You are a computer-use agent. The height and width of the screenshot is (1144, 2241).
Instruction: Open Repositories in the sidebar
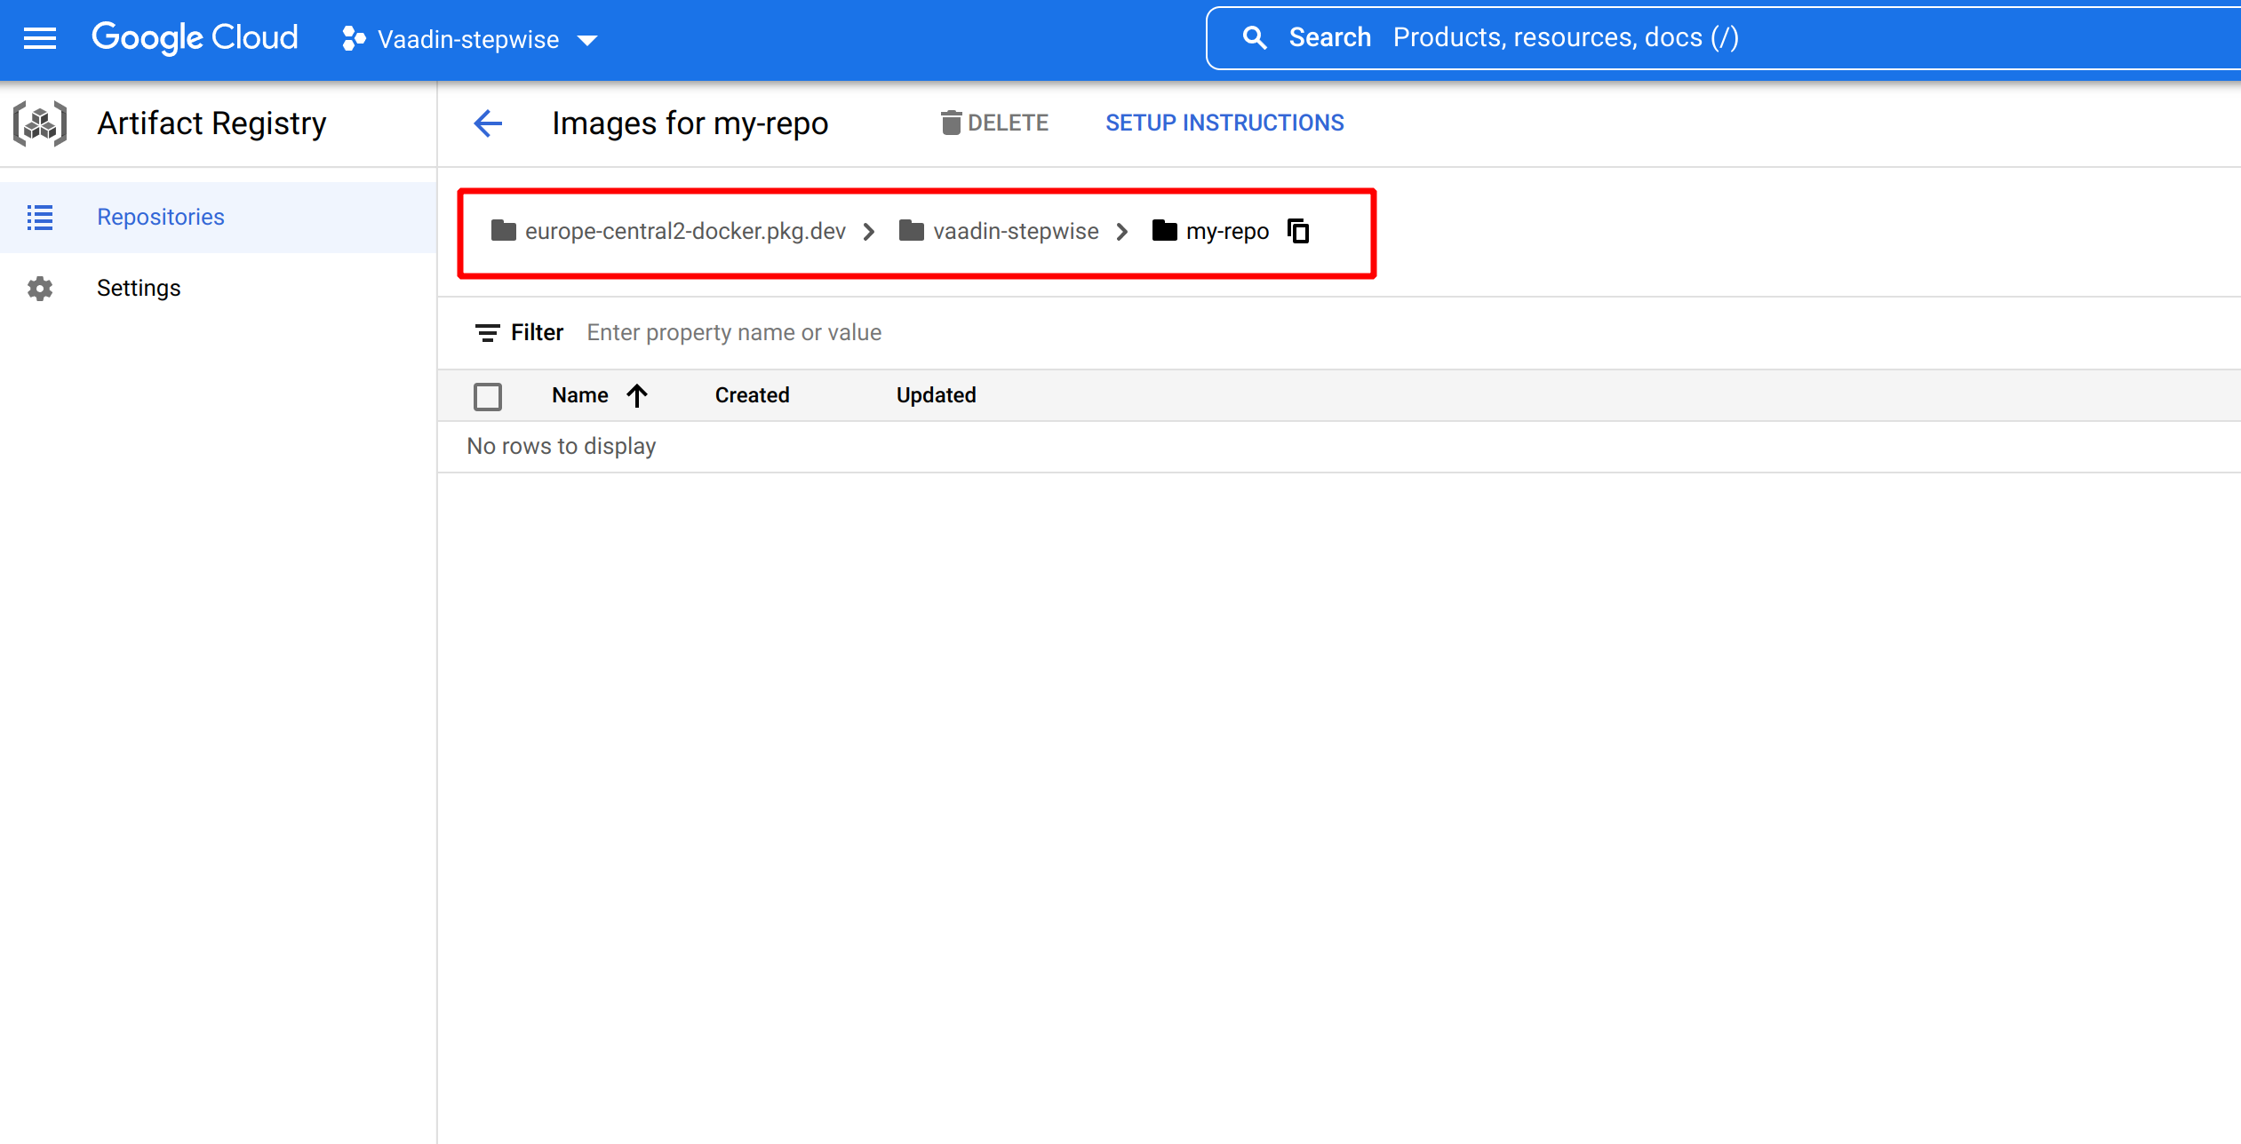pos(218,217)
